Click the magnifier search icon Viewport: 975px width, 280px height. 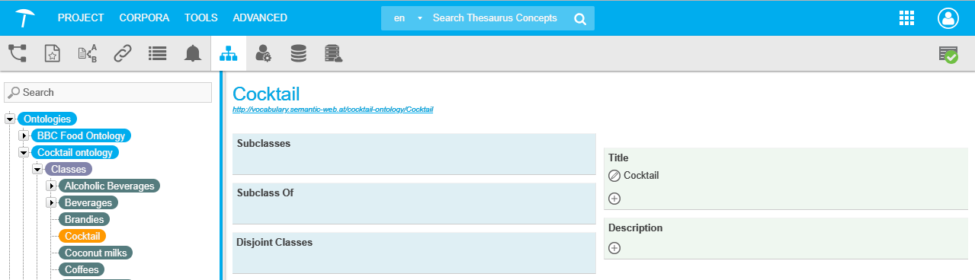tap(579, 18)
